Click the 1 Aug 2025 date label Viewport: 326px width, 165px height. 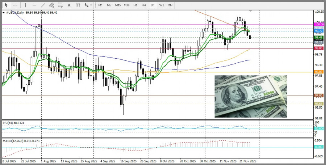click(49, 161)
